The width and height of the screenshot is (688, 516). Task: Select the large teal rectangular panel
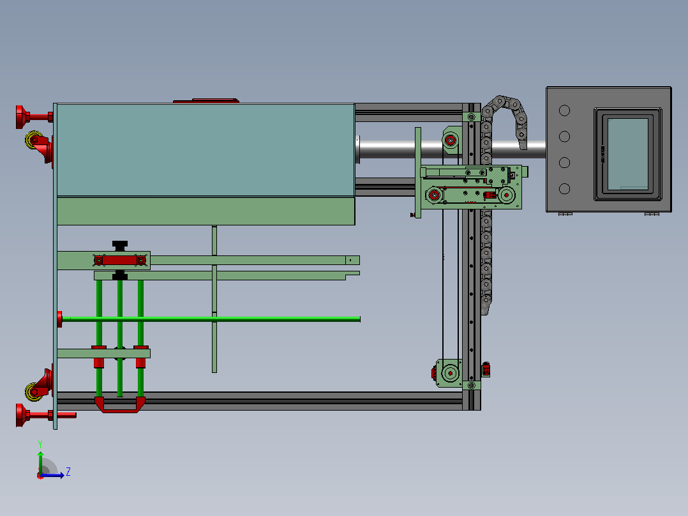pos(206,149)
